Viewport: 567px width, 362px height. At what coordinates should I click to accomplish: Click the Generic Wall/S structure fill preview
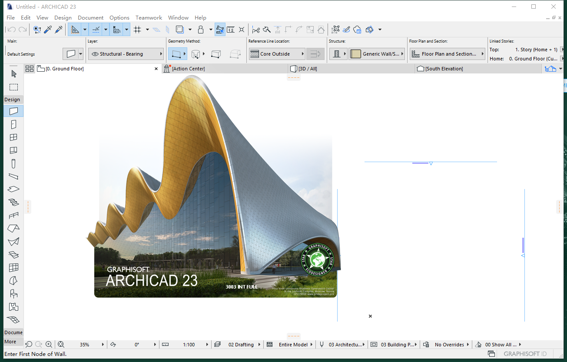click(x=357, y=53)
